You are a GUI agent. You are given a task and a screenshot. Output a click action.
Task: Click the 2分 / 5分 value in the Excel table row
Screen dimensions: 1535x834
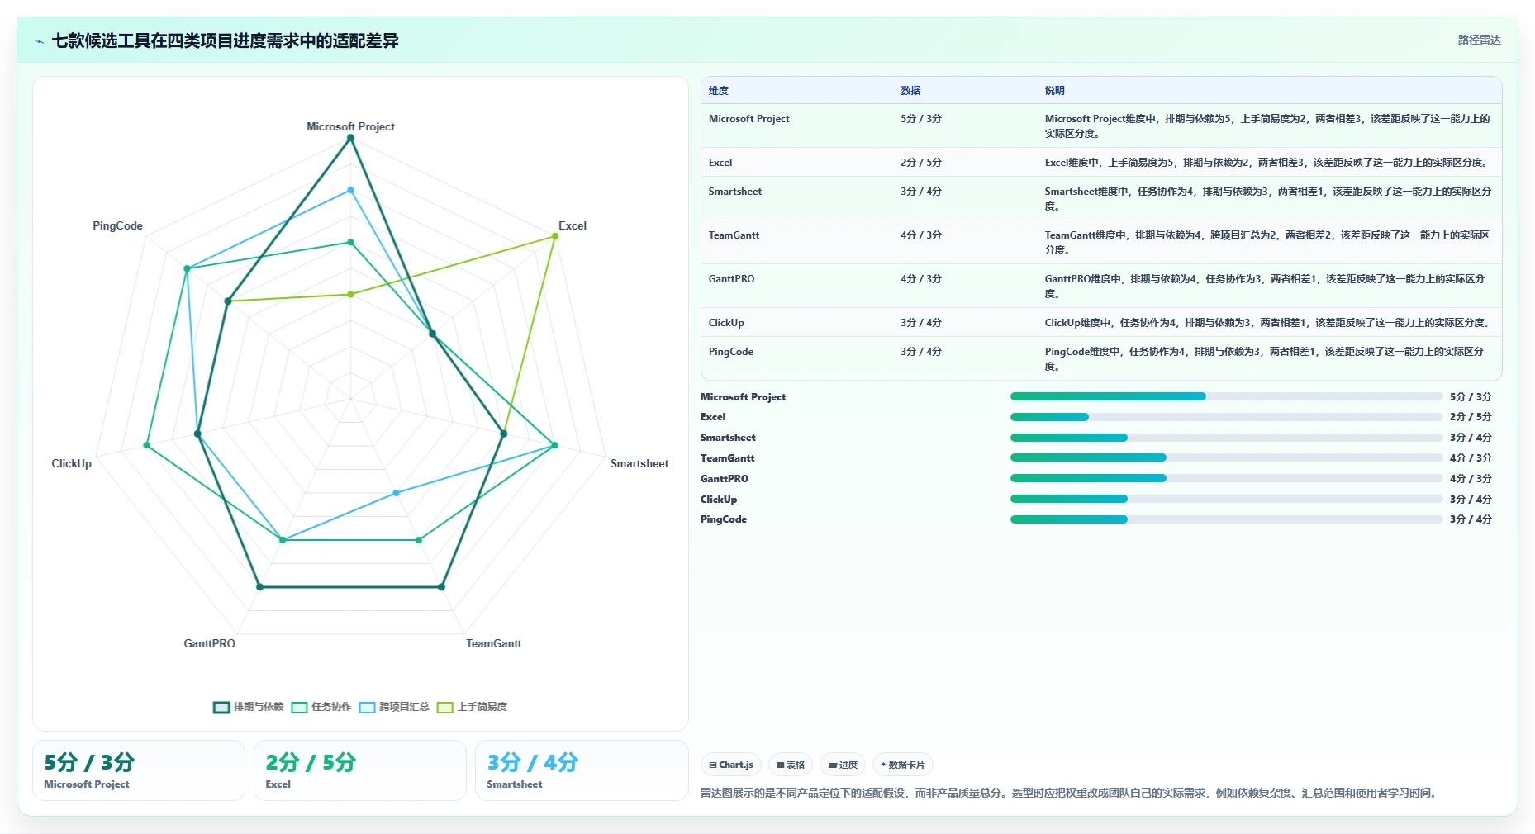pos(921,163)
